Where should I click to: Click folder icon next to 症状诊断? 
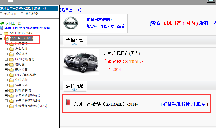tap(11, 80)
